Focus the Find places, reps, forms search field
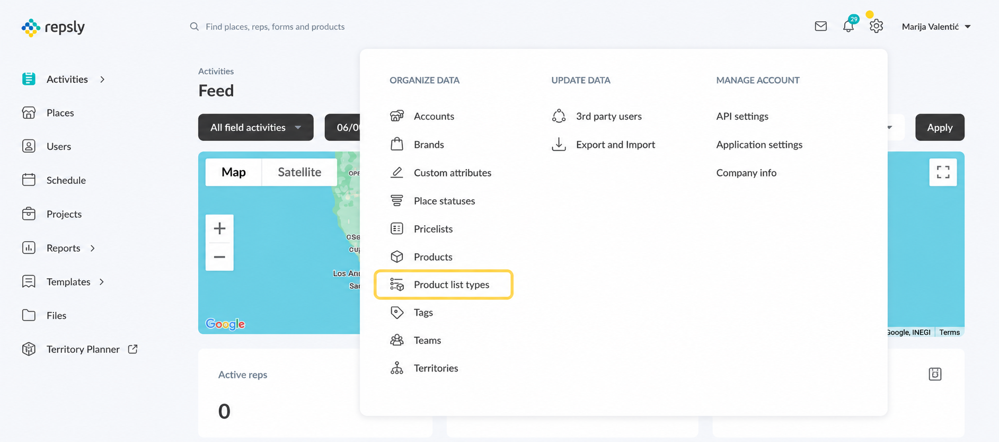 (x=275, y=26)
